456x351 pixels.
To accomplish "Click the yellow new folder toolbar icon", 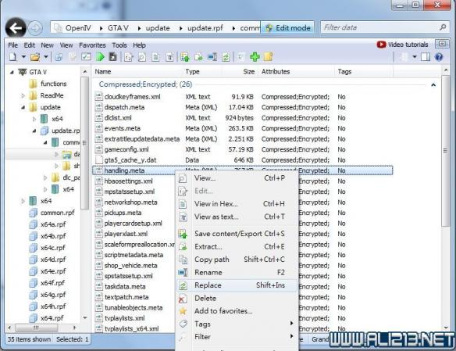I will click(x=268, y=57).
